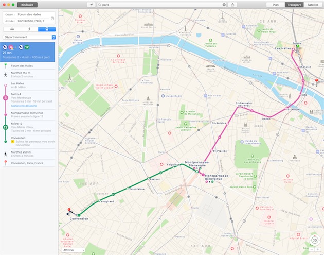Click the search field containing paris
Viewport: 324px width, 255px height.
click(x=162, y=5)
